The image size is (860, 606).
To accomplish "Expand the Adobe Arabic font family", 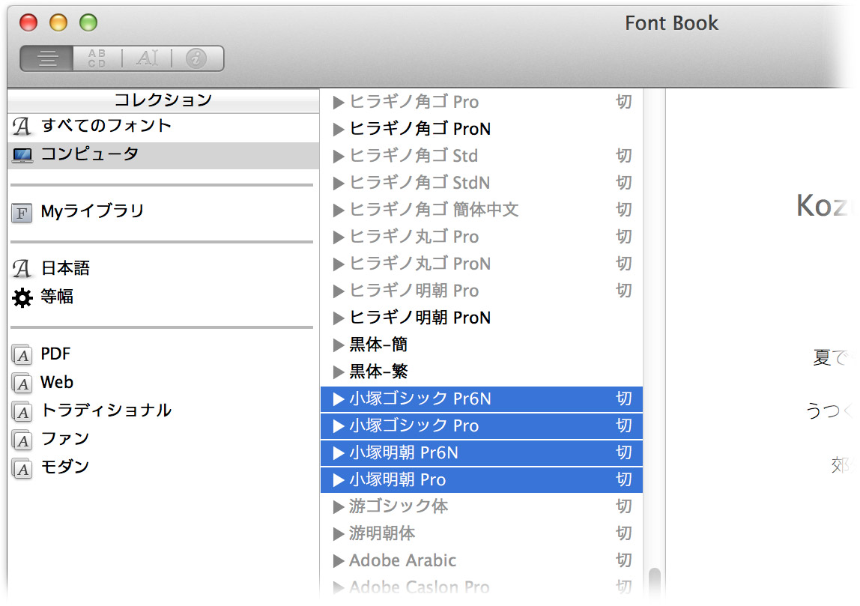I will pyautogui.click(x=339, y=561).
